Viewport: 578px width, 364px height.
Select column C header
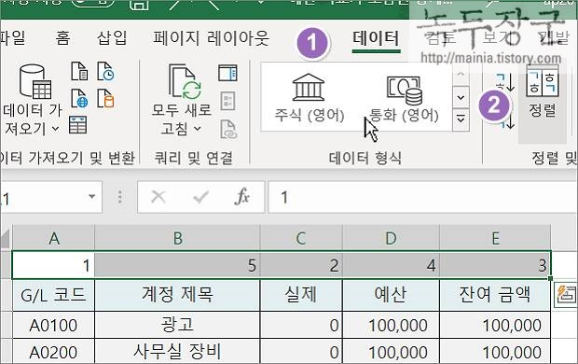[301, 238]
